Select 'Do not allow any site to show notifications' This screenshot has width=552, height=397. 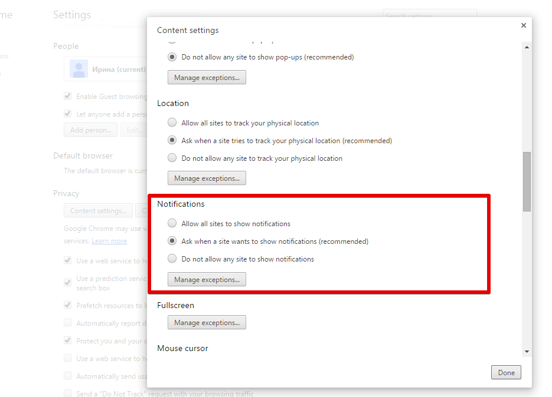pyautogui.click(x=172, y=259)
